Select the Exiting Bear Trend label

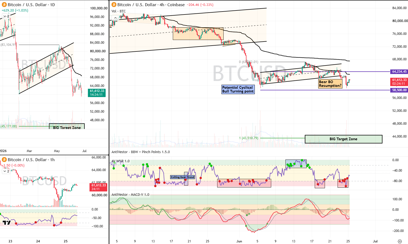pyautogui.click(x=182, y=177)
